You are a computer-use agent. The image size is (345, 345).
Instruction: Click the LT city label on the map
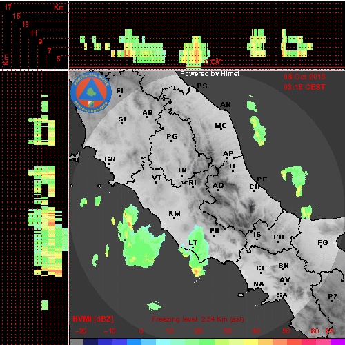(x=193, y=243)
